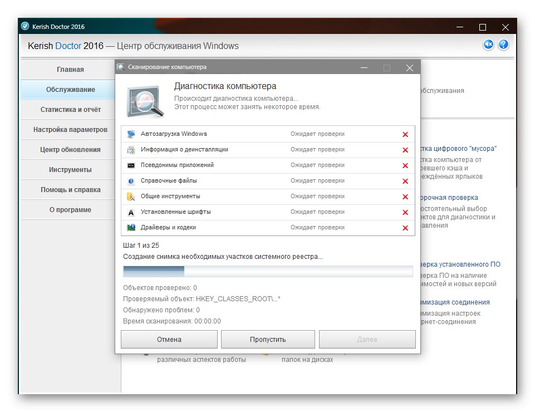Image resolution: width=535 pixels, height=412 pixels.
Task: Click Ожидает проверки status for Автозагрузка Windows
Action: pos(317,134)
